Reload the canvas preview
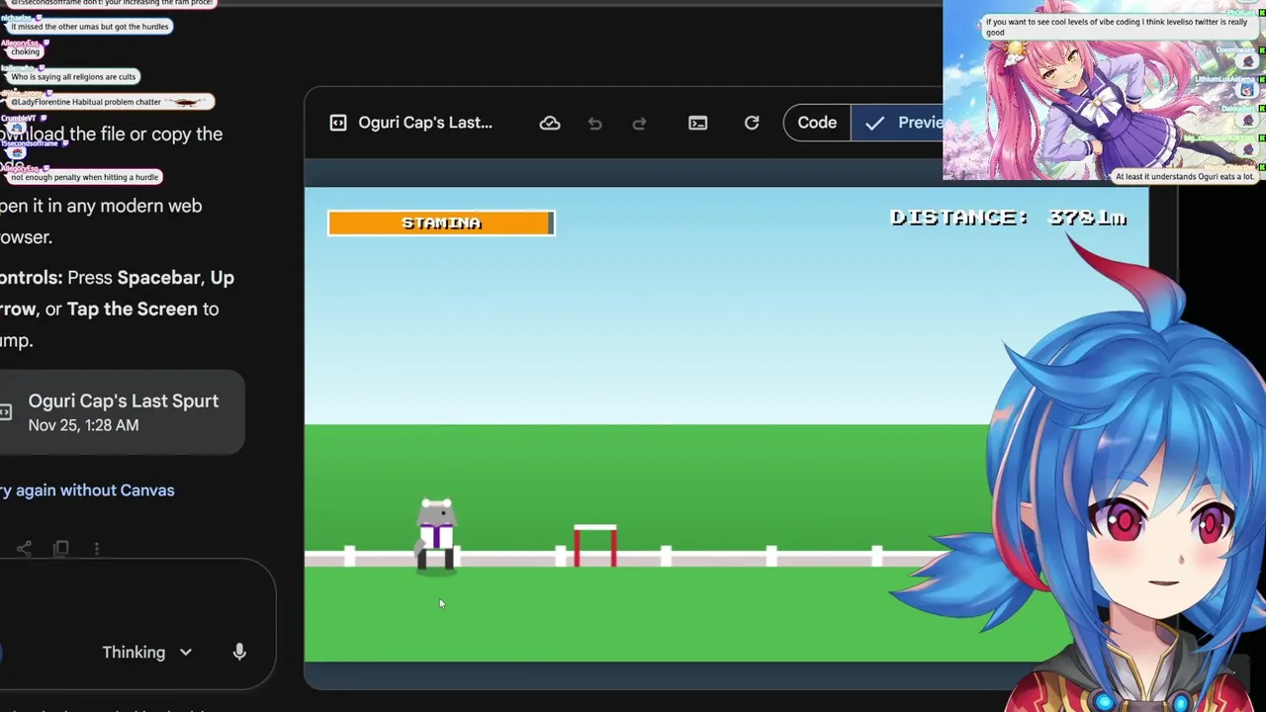Image resolution: width=1266 pixels, height=712 pixels. click(752, 123)
